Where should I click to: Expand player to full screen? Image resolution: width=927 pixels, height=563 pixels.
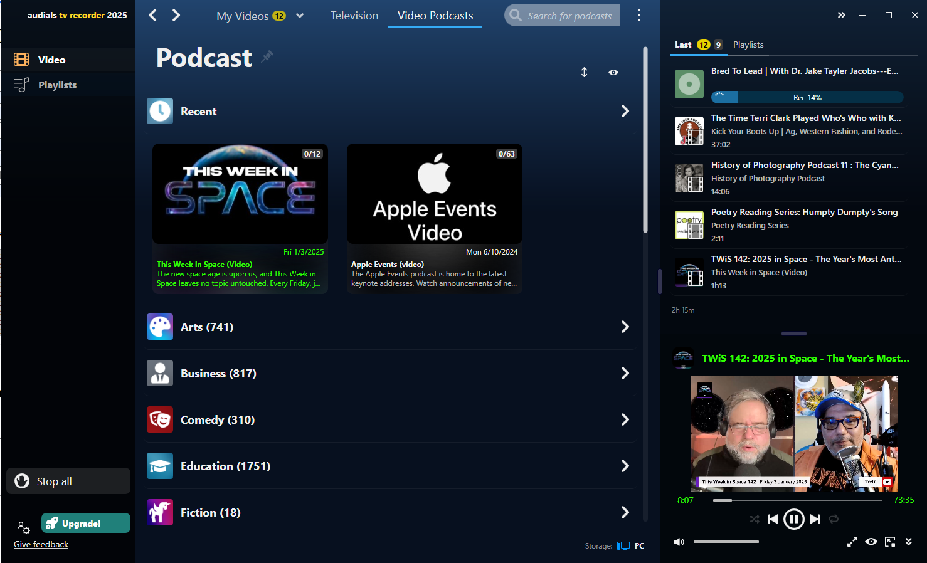coord(852,542)
